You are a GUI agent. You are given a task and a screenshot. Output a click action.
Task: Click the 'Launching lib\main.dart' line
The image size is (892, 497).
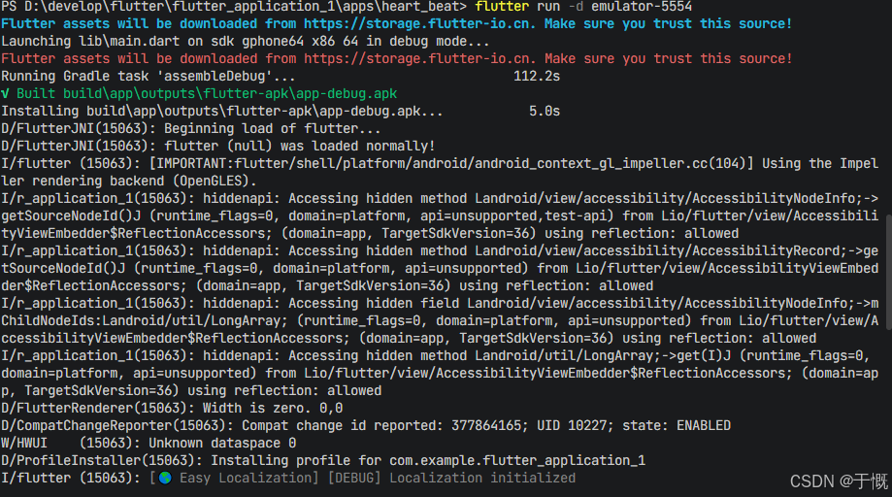(246, 42)
